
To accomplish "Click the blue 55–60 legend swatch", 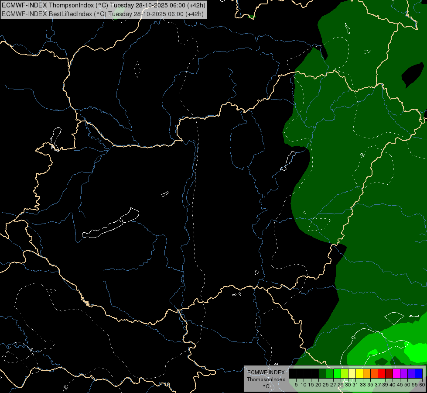I will [419, 373].
